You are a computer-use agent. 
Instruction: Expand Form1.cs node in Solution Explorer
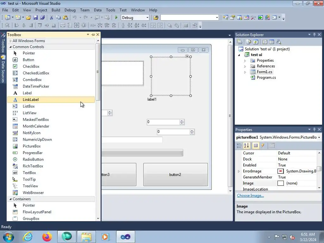point(245,72)
